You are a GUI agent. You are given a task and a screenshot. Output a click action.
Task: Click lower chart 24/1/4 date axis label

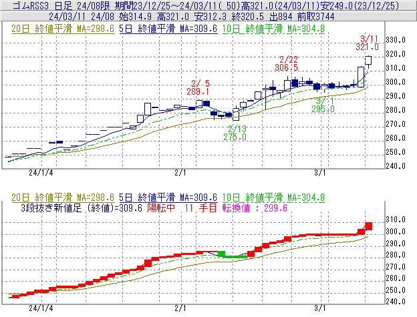41,308
